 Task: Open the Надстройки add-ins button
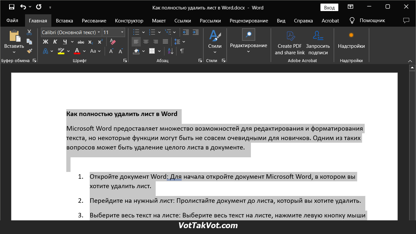[351, 41]
